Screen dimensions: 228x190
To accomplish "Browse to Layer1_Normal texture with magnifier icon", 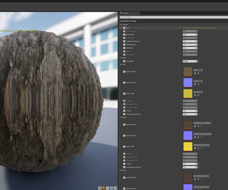I will (198, 84).
